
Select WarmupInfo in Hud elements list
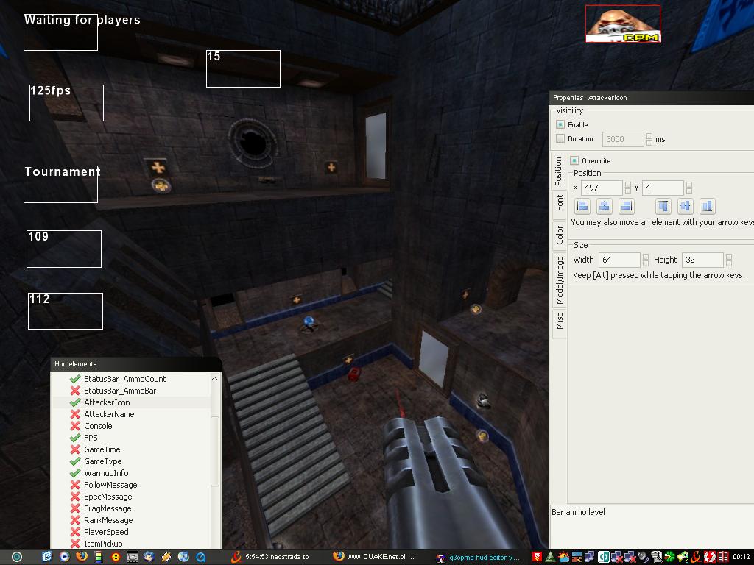(106, 473)
